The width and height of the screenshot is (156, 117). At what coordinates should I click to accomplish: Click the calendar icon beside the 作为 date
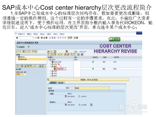(x=67, y=51)
